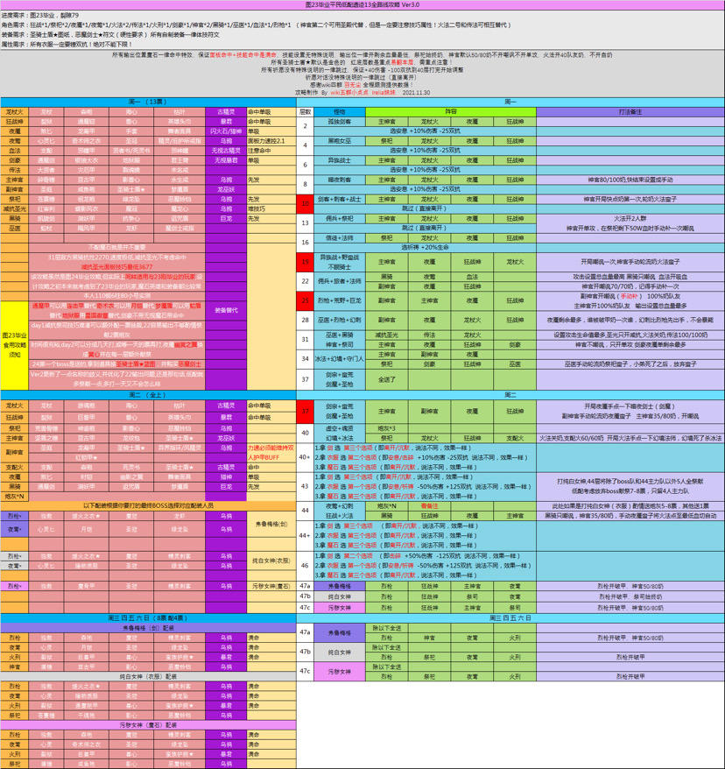Viewport: 725px width, 769px height.
Task: Select the line starting with 角色需求
Action: coord(256,25)
